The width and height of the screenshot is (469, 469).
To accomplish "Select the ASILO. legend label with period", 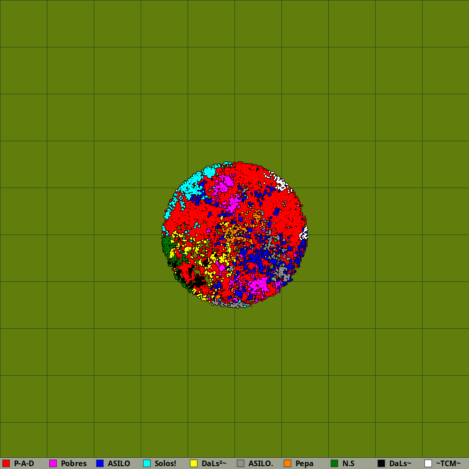I will (261, 463).
